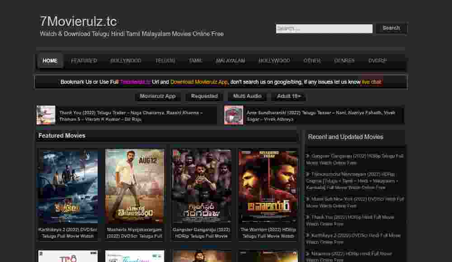Select the TAMIL menu item
The image size is (452, 262).
click(195, 61)
